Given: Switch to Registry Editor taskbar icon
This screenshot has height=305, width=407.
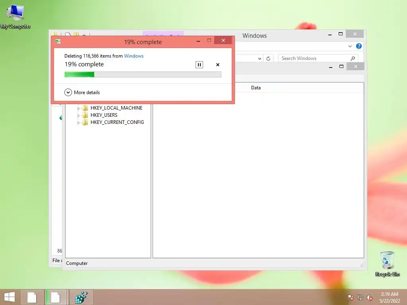Looking at the screenshot, I should pyautogui.click(x=81, y=297).
